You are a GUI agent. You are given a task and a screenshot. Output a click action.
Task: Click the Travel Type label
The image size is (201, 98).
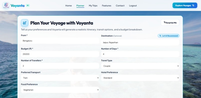coord(106,60)
